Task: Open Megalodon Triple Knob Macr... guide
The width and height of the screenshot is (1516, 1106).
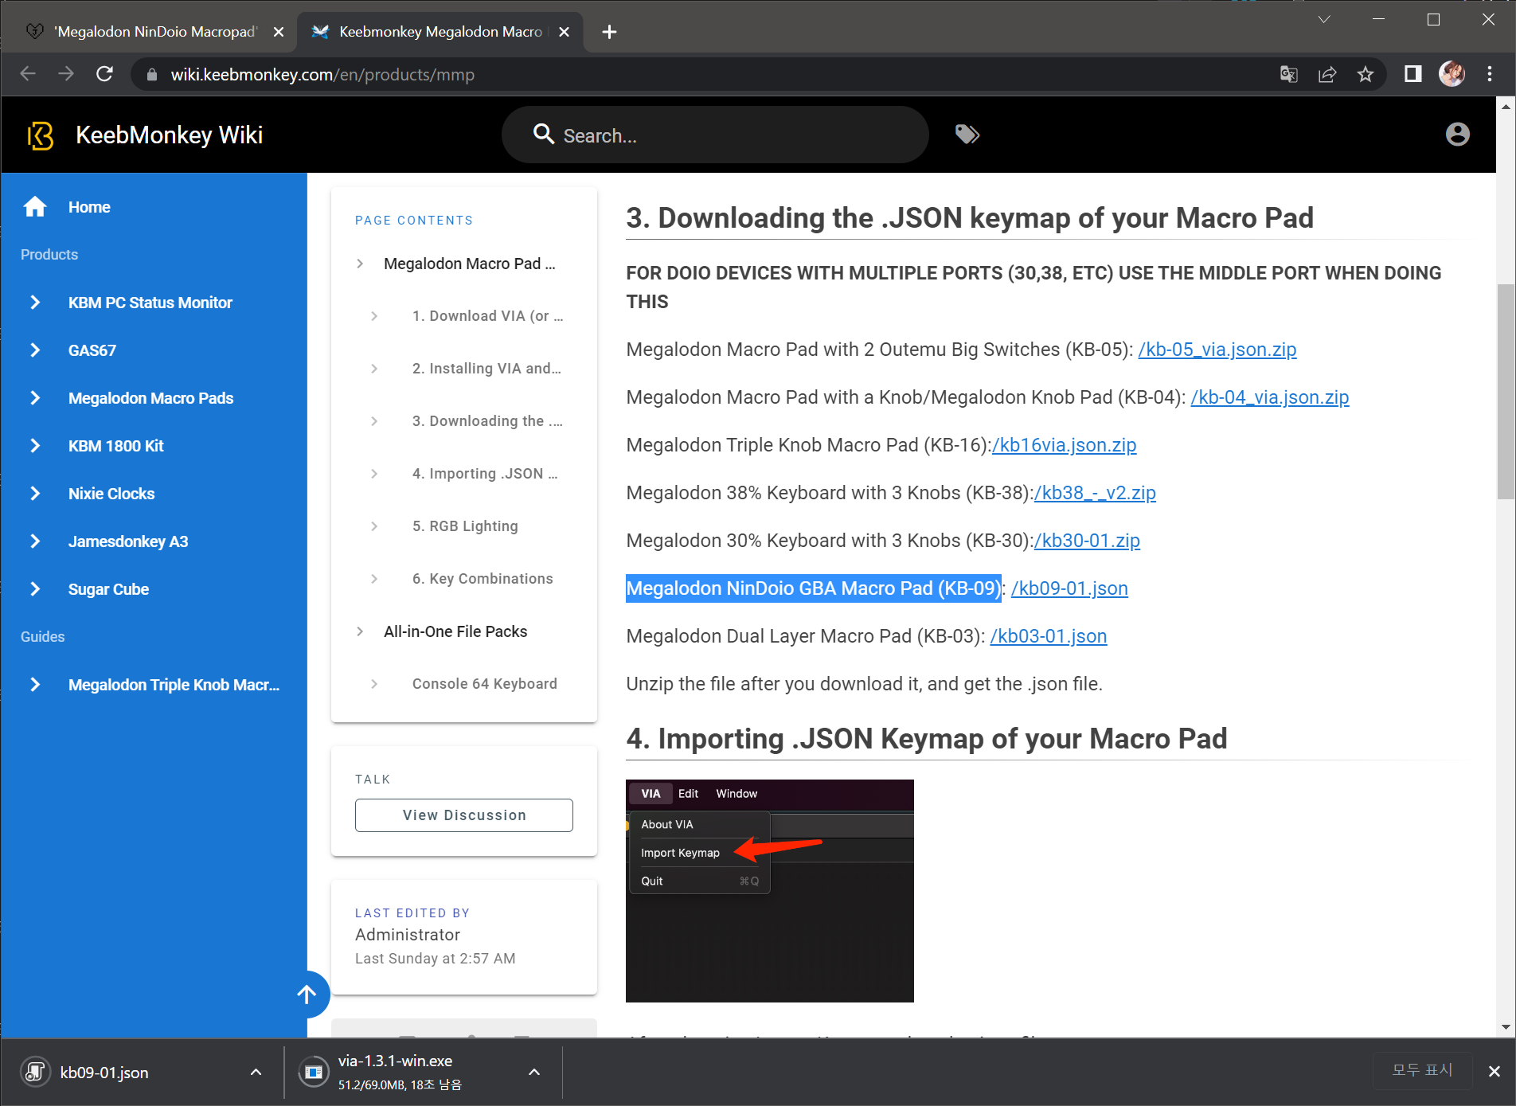Action: click(154, 685)
